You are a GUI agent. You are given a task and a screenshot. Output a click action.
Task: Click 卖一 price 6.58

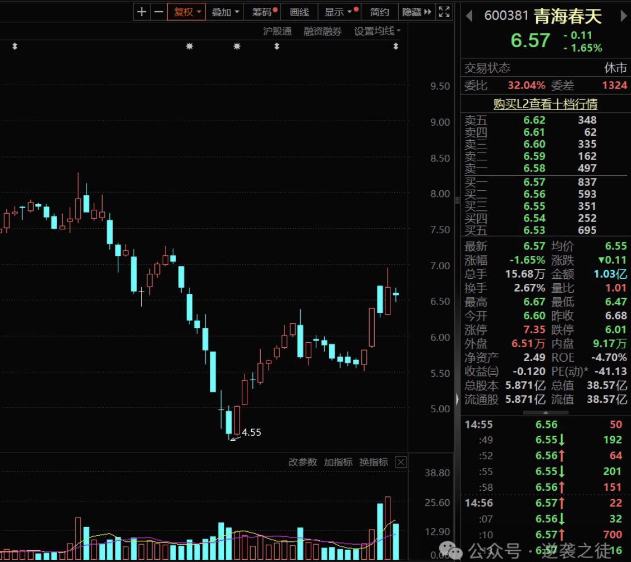535,168
